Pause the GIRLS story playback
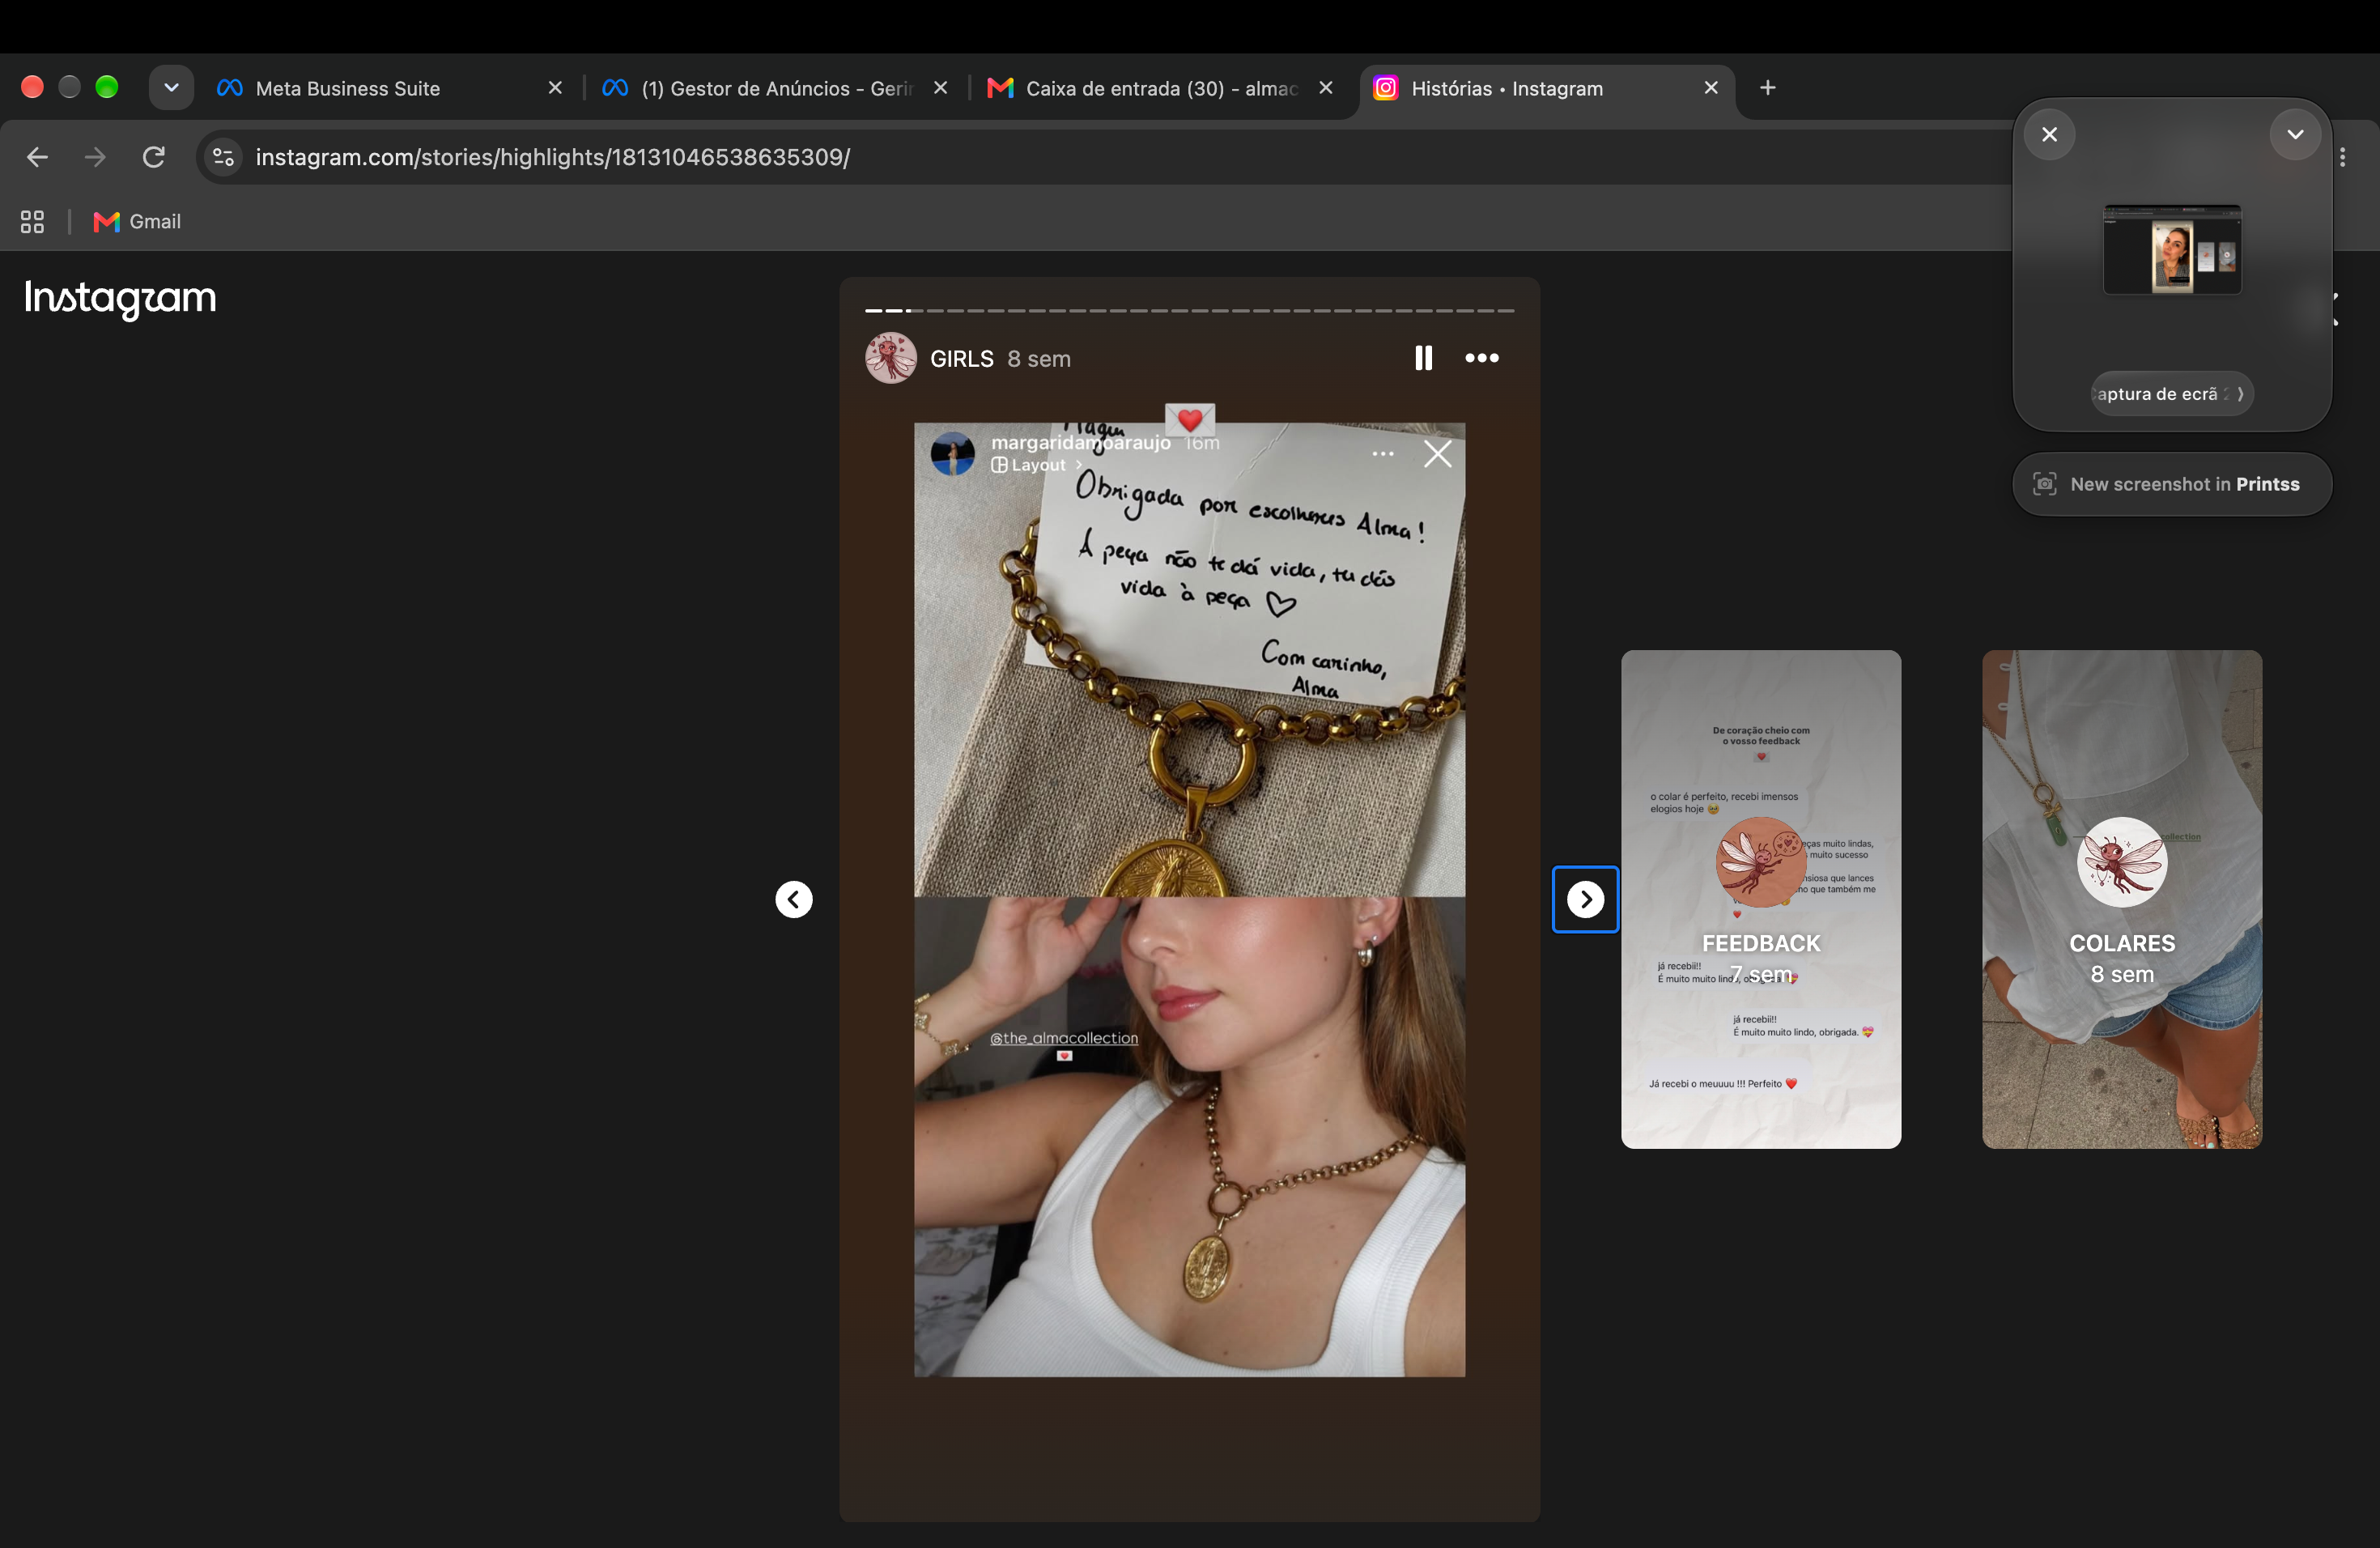The width and height of the screenshot is (2380, 1548). tap(1423, 358)
